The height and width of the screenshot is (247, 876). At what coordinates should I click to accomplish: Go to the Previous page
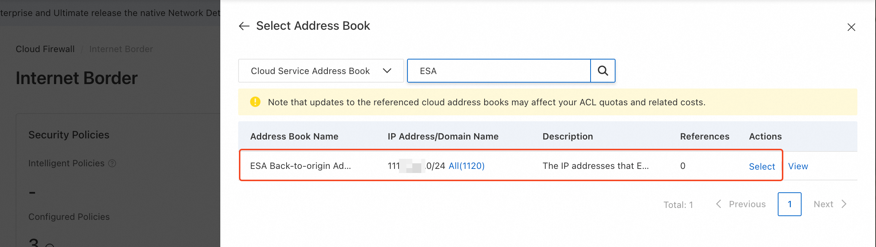(741, 204)
